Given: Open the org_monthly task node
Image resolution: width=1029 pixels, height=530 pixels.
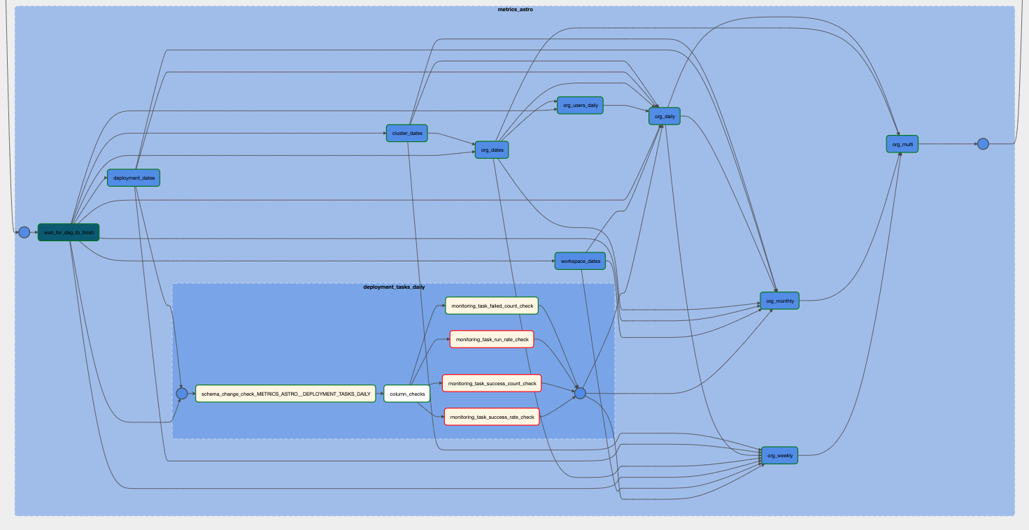Looking at the screenshot, I should (779, 301).
